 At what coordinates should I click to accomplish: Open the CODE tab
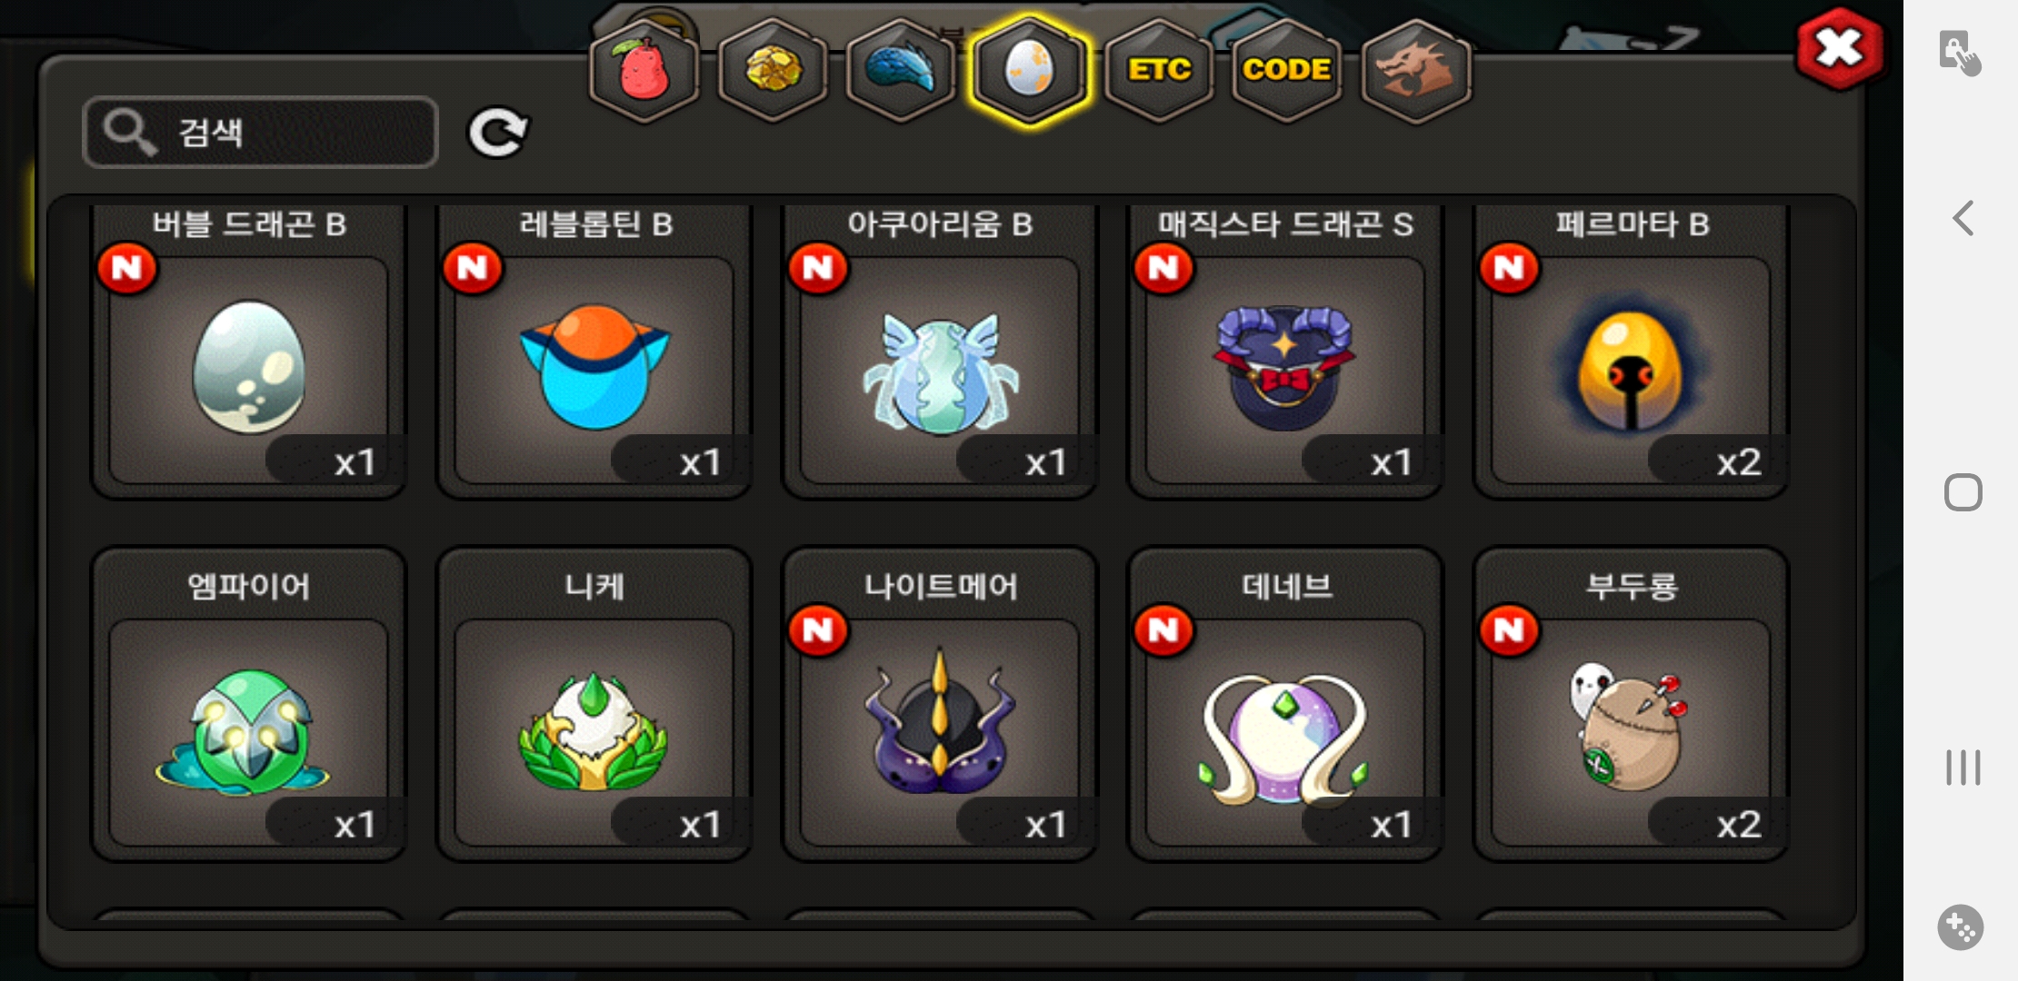click(x=1286, y=71)
